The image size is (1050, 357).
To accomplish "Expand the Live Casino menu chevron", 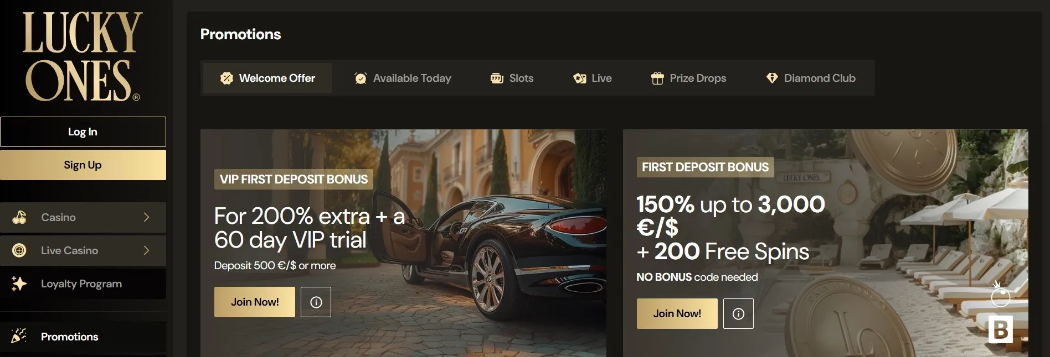I will point(147,250).
